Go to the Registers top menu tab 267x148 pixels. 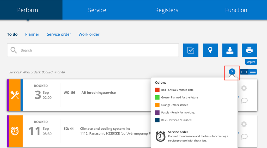click(x=167, y=10)
